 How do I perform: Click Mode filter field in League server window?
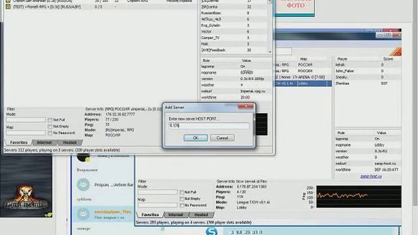(157, 192)
